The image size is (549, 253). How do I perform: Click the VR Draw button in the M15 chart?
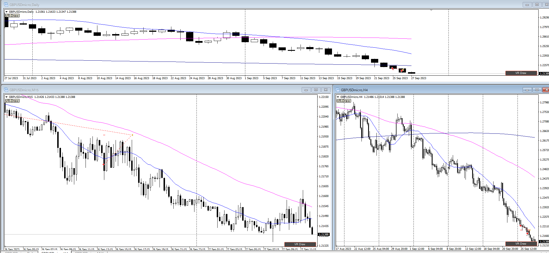click(300, 244)
